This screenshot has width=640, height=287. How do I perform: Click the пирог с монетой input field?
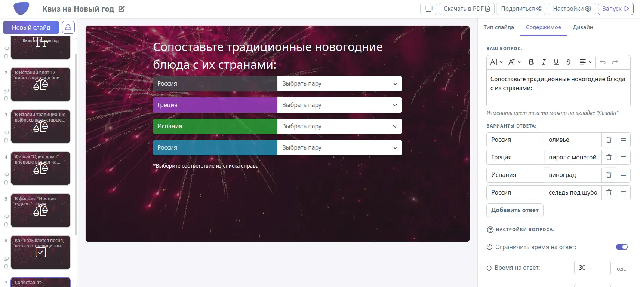pyautogui.click(x=573, y=157)
